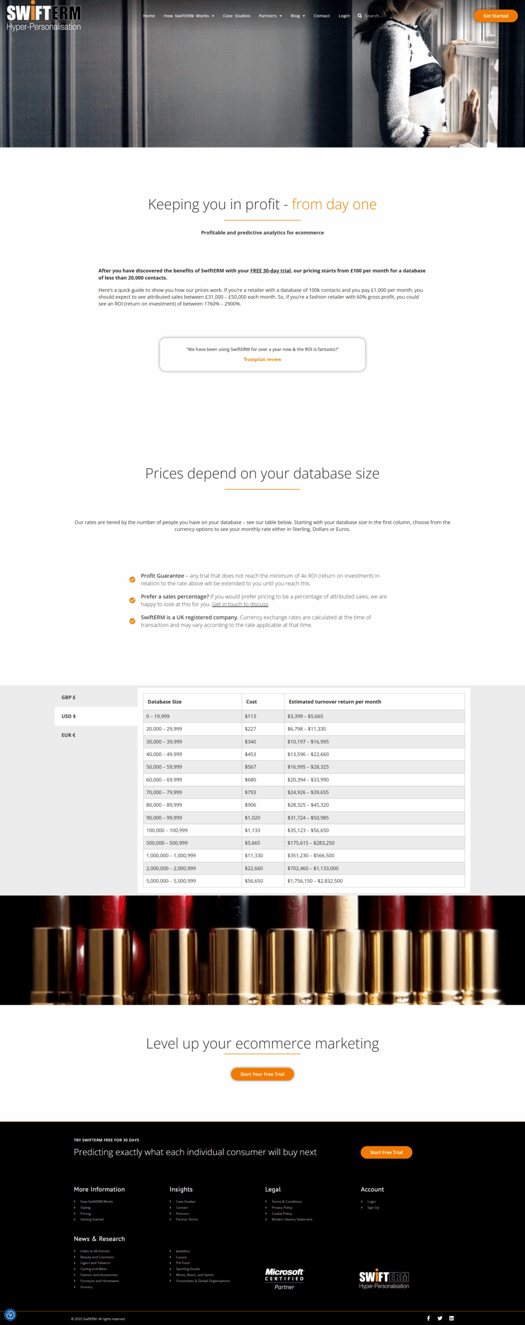
Task: Open the Modern Slavery Statement link
Action: 292,1219
